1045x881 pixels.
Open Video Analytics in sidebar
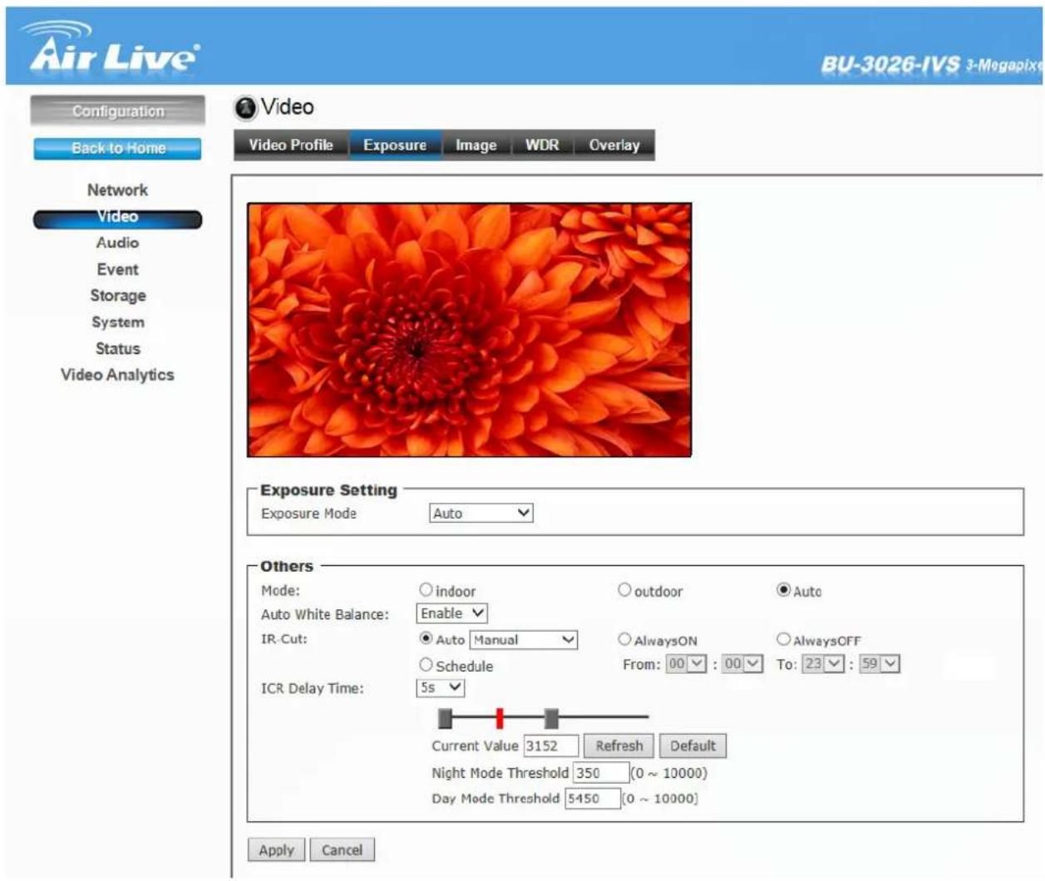coord(117,375)
